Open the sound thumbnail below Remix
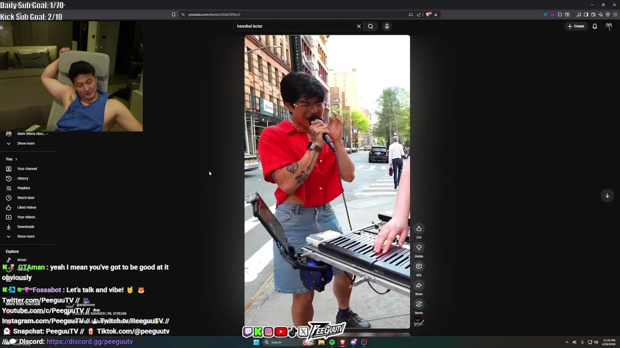 pos(419,322)
